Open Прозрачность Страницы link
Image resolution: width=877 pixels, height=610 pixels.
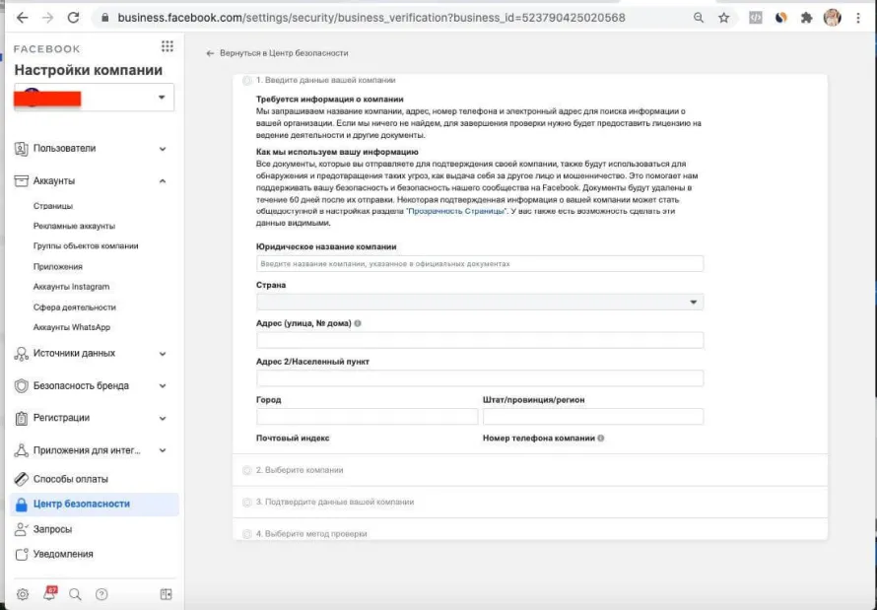pos(456,211)
